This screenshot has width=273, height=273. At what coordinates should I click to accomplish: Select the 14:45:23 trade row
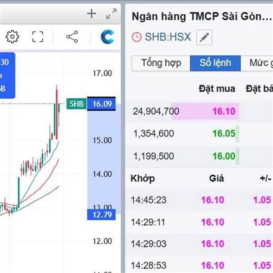click(199, 200)
